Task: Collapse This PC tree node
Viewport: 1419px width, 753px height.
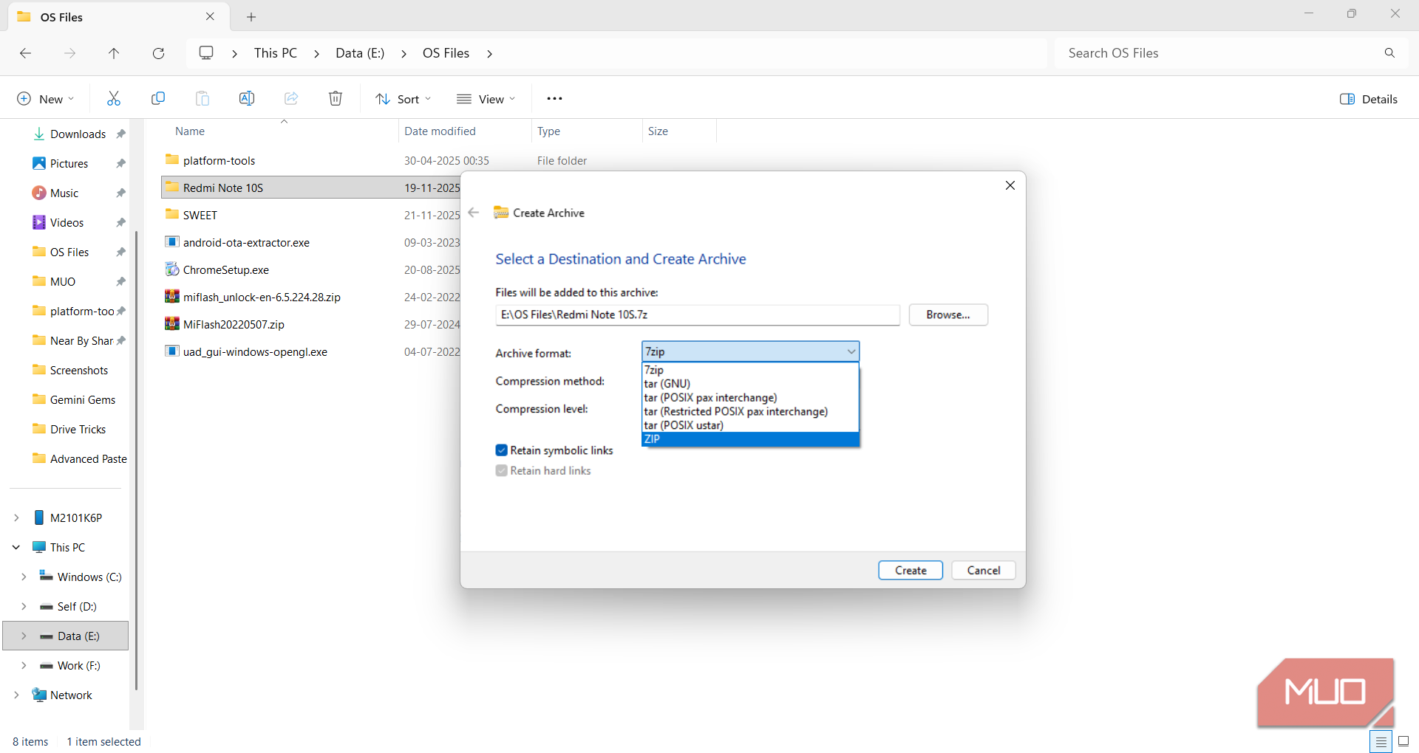Action: (16, 547)
